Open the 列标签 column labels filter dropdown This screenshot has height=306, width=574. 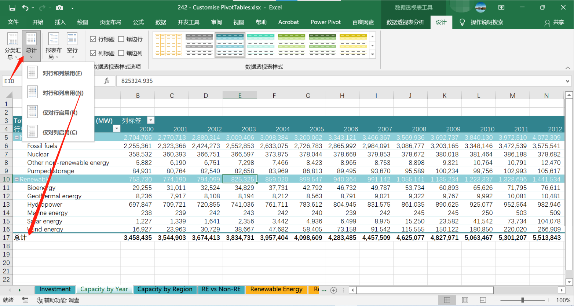point(151,121)
